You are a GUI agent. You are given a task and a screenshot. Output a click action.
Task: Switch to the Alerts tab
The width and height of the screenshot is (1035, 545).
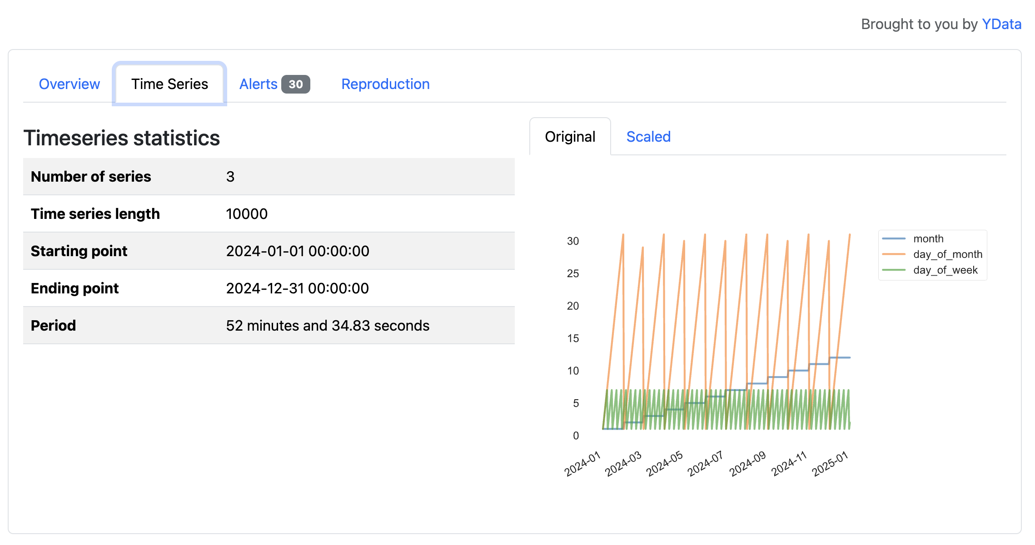tap(258, 84)
